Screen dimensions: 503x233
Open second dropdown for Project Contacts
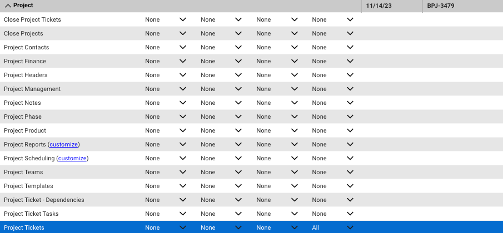pyautogui.click(x=221, y=47)
